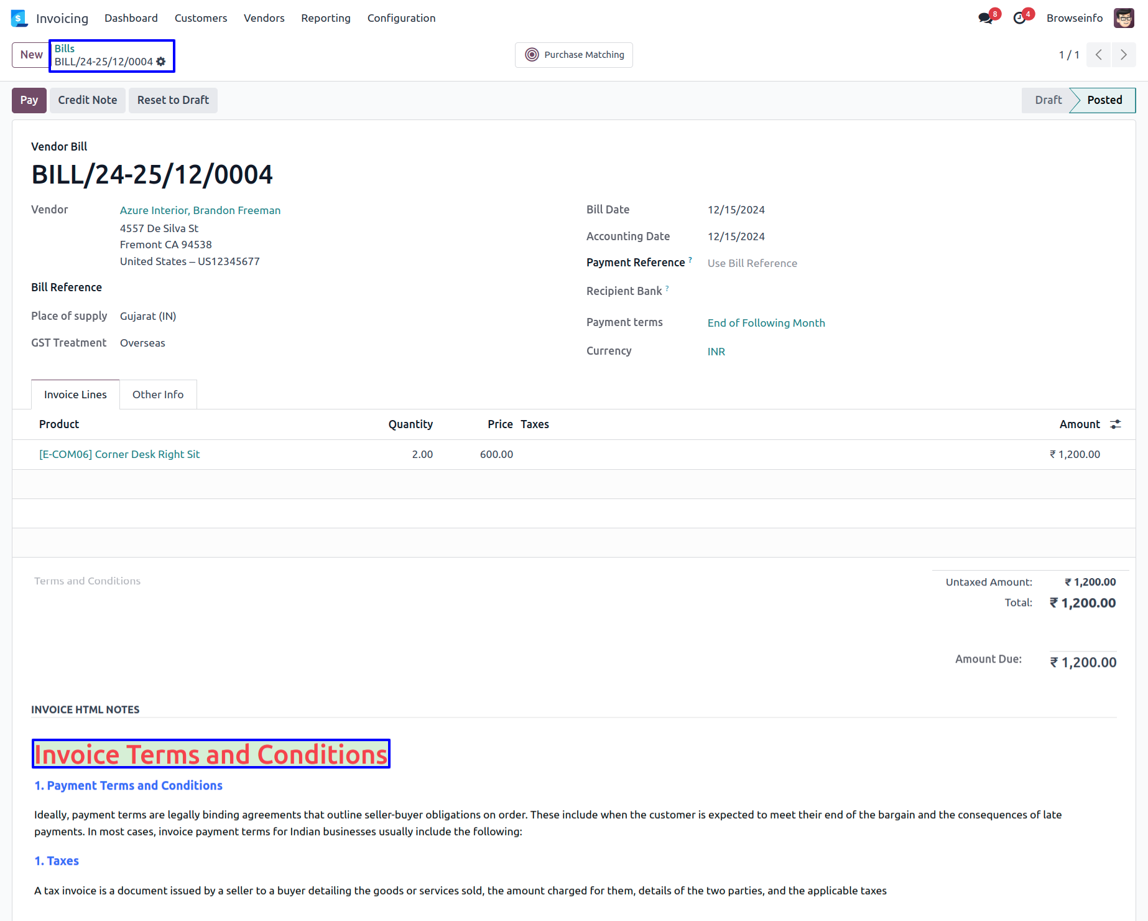Screen dimensions: 1148x921
Task: Open the Customers menu
Action: click(200, 18)
